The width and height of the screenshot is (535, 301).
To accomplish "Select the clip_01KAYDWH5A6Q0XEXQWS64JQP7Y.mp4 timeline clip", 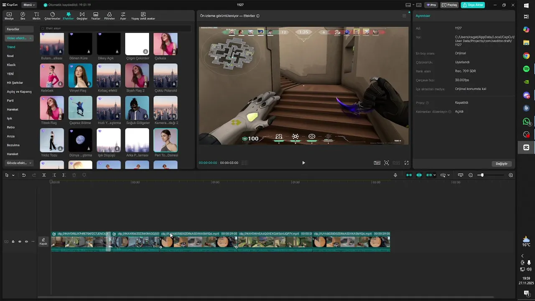I will (275, 242).
